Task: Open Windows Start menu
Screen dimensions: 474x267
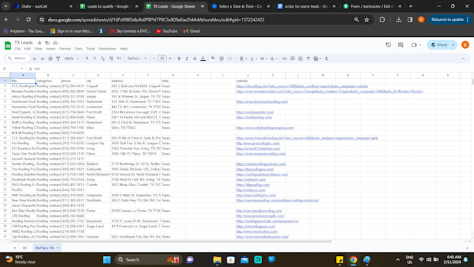Action: pos(107,260)
